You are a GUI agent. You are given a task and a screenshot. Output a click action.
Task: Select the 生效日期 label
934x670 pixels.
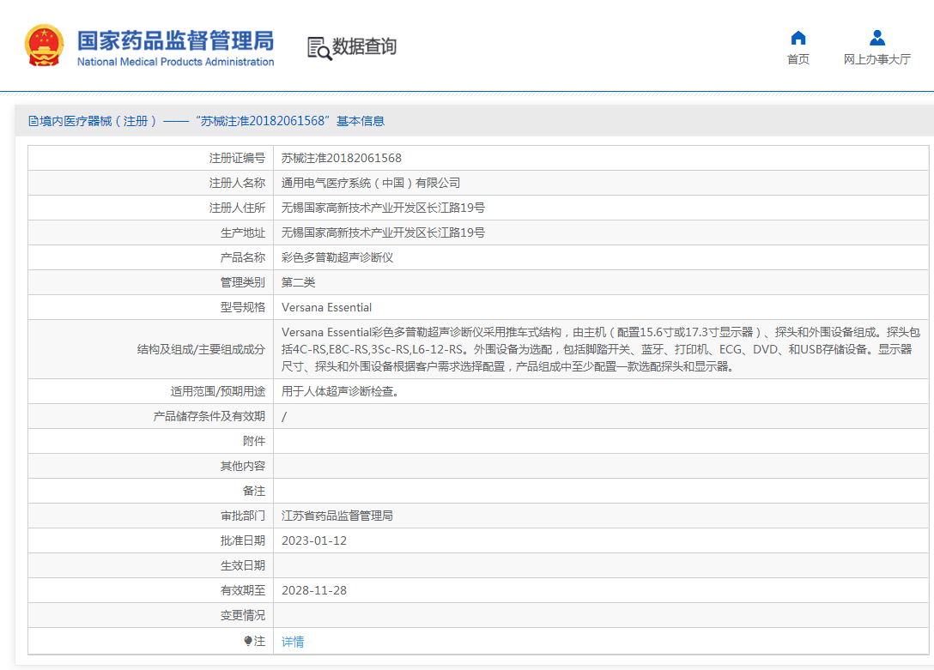point(242,566)
